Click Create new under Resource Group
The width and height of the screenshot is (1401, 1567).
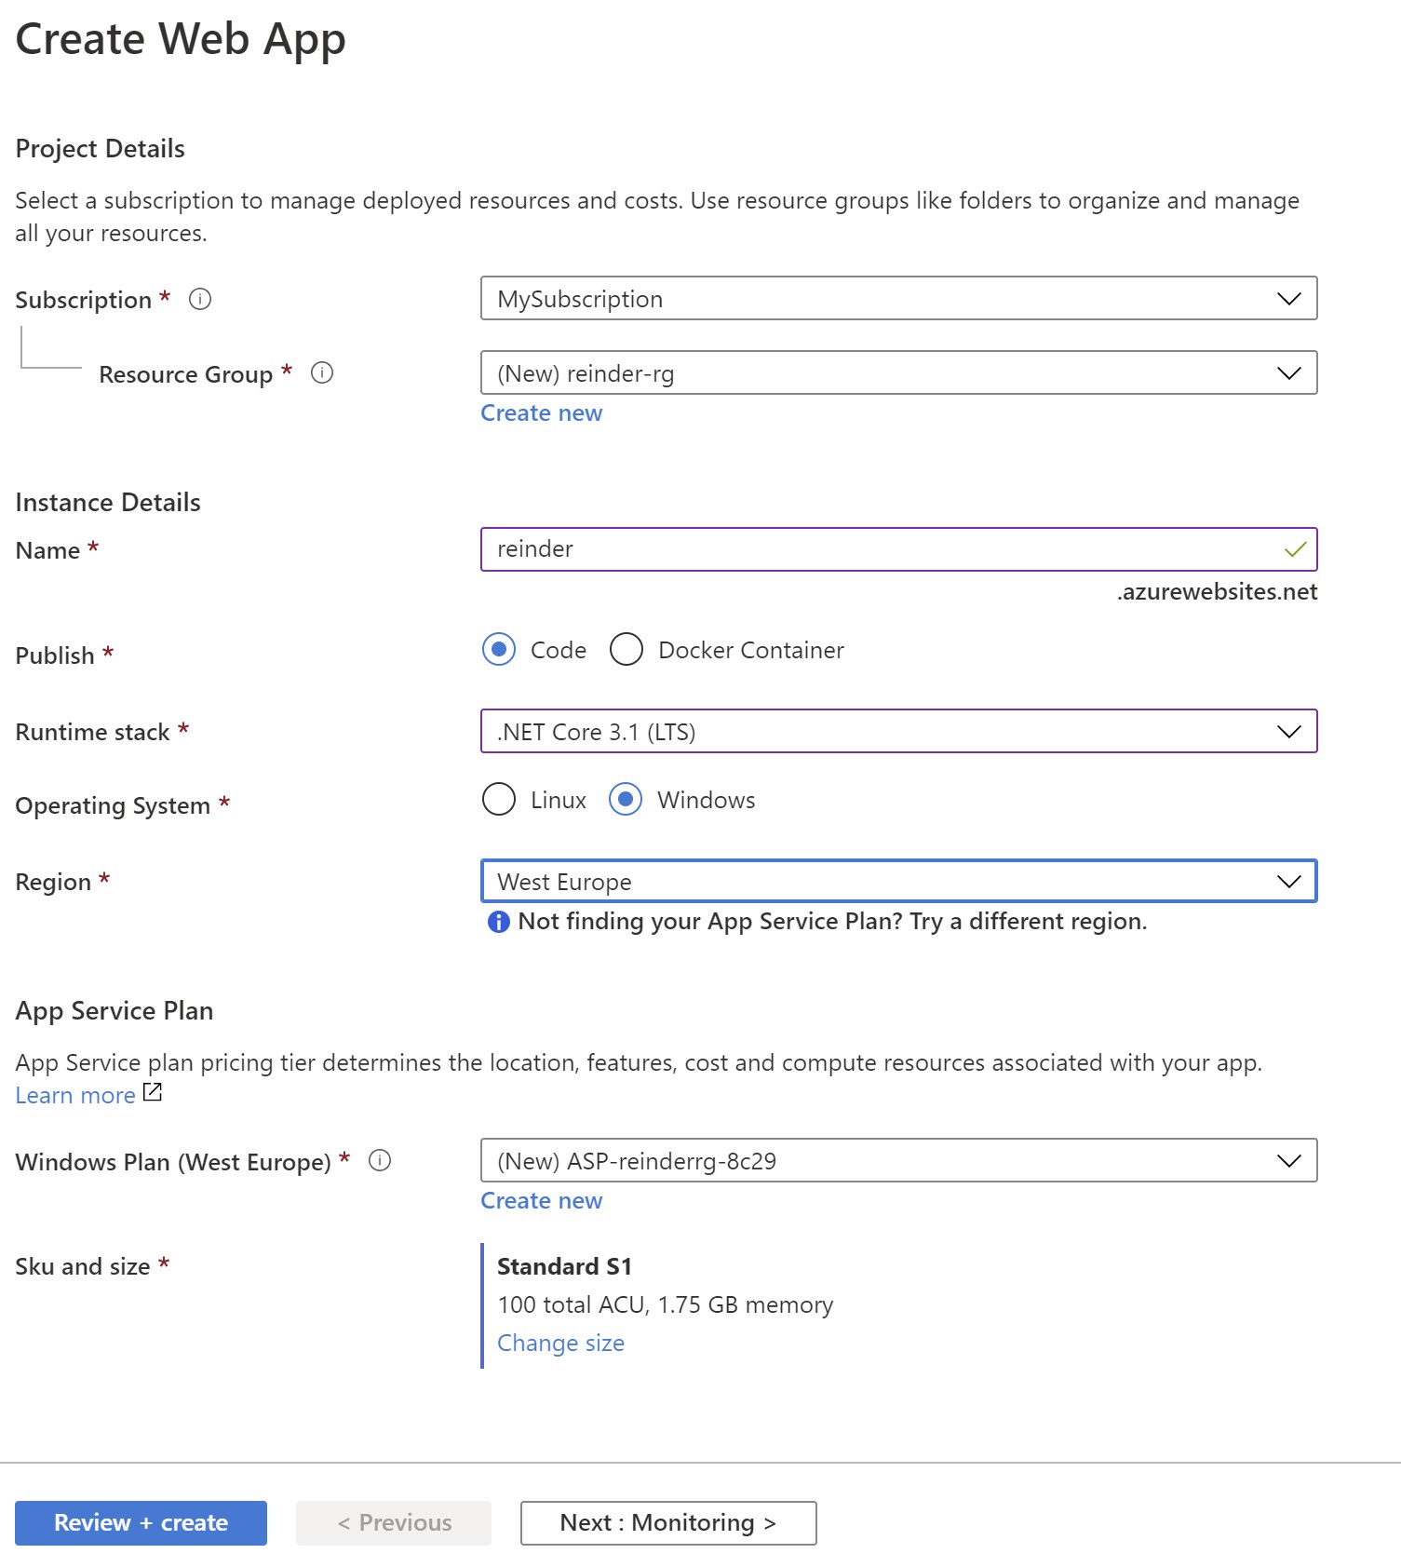coord(541,413)
